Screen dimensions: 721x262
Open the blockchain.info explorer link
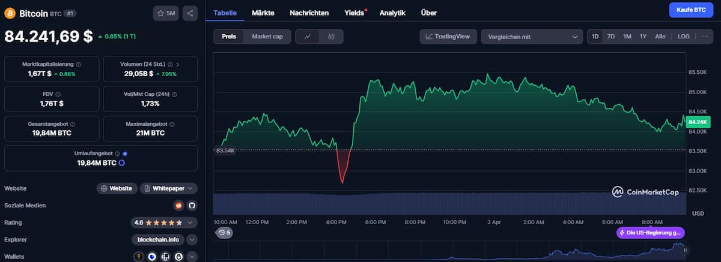pyautogui.click(x=157, y=240)
